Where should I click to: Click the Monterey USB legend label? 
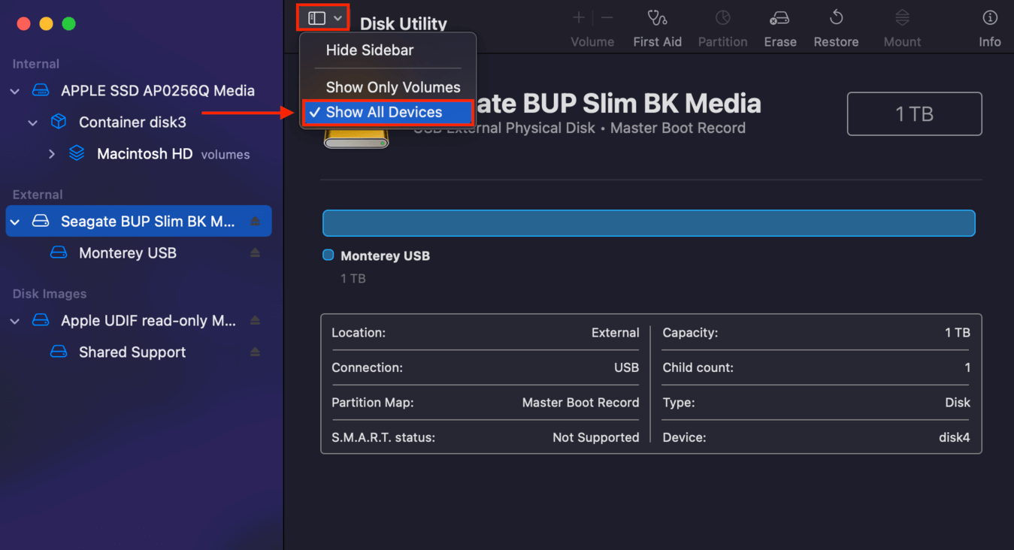click(385, 256)
